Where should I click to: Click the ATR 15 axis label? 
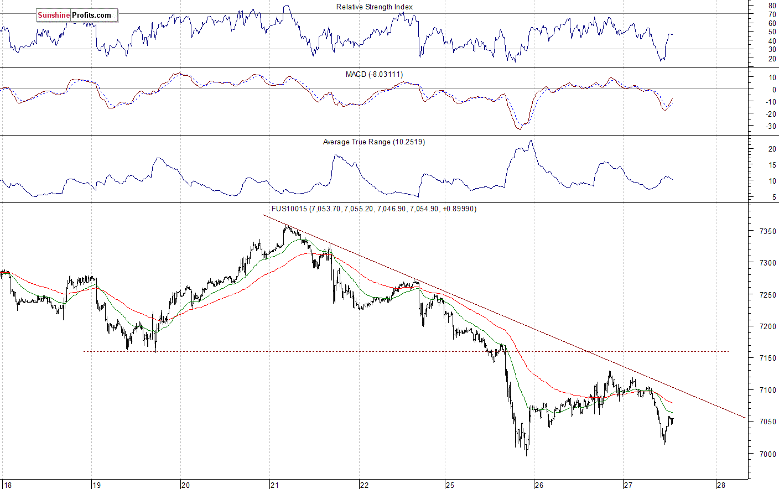tap(772, 165)
